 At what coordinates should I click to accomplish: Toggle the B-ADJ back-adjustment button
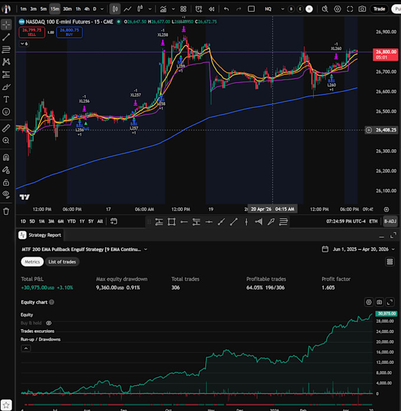click(390, 221)
